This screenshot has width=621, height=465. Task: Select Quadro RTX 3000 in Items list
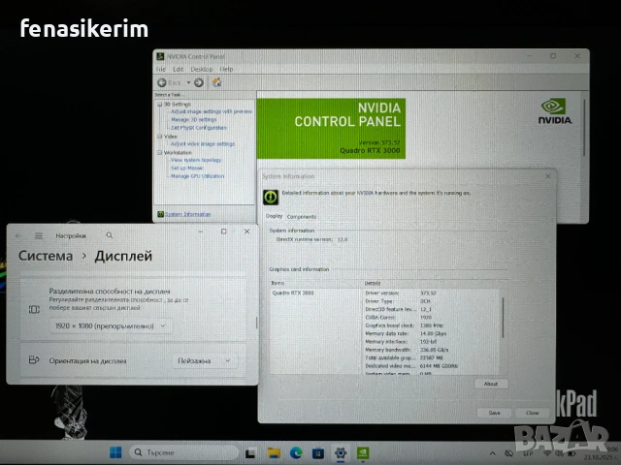coord(293,293)
